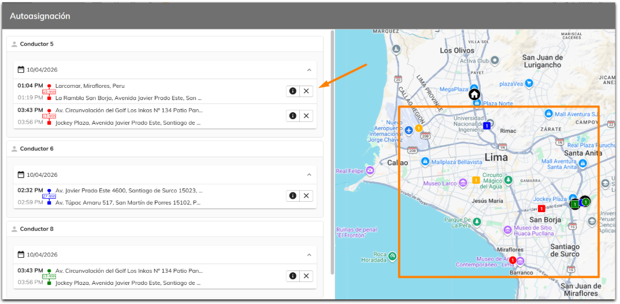Click the Mallplaza Bellavista shopping pin
Image resolution: width=620 pixels, height=304 pixels.
pos(425,162)
